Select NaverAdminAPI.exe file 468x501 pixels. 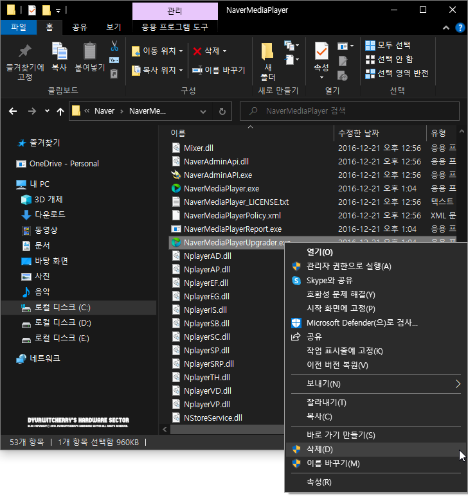(x=218, y=175)
